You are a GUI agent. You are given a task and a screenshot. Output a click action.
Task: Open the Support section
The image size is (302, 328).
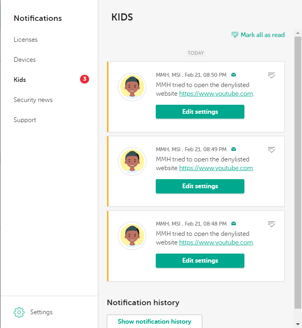25,120
